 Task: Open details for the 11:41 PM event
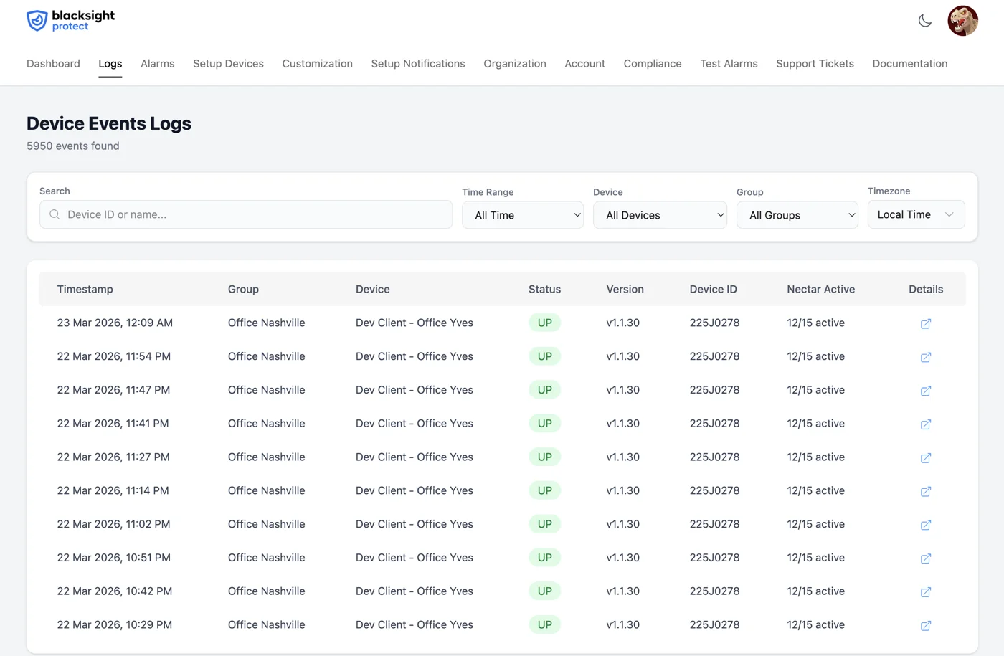pos(925,424)
